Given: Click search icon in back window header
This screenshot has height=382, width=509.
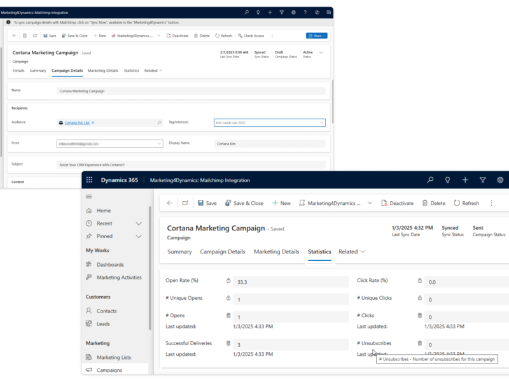Looking at the screenshot, I should pyautogui.click(x=247, y=12).
